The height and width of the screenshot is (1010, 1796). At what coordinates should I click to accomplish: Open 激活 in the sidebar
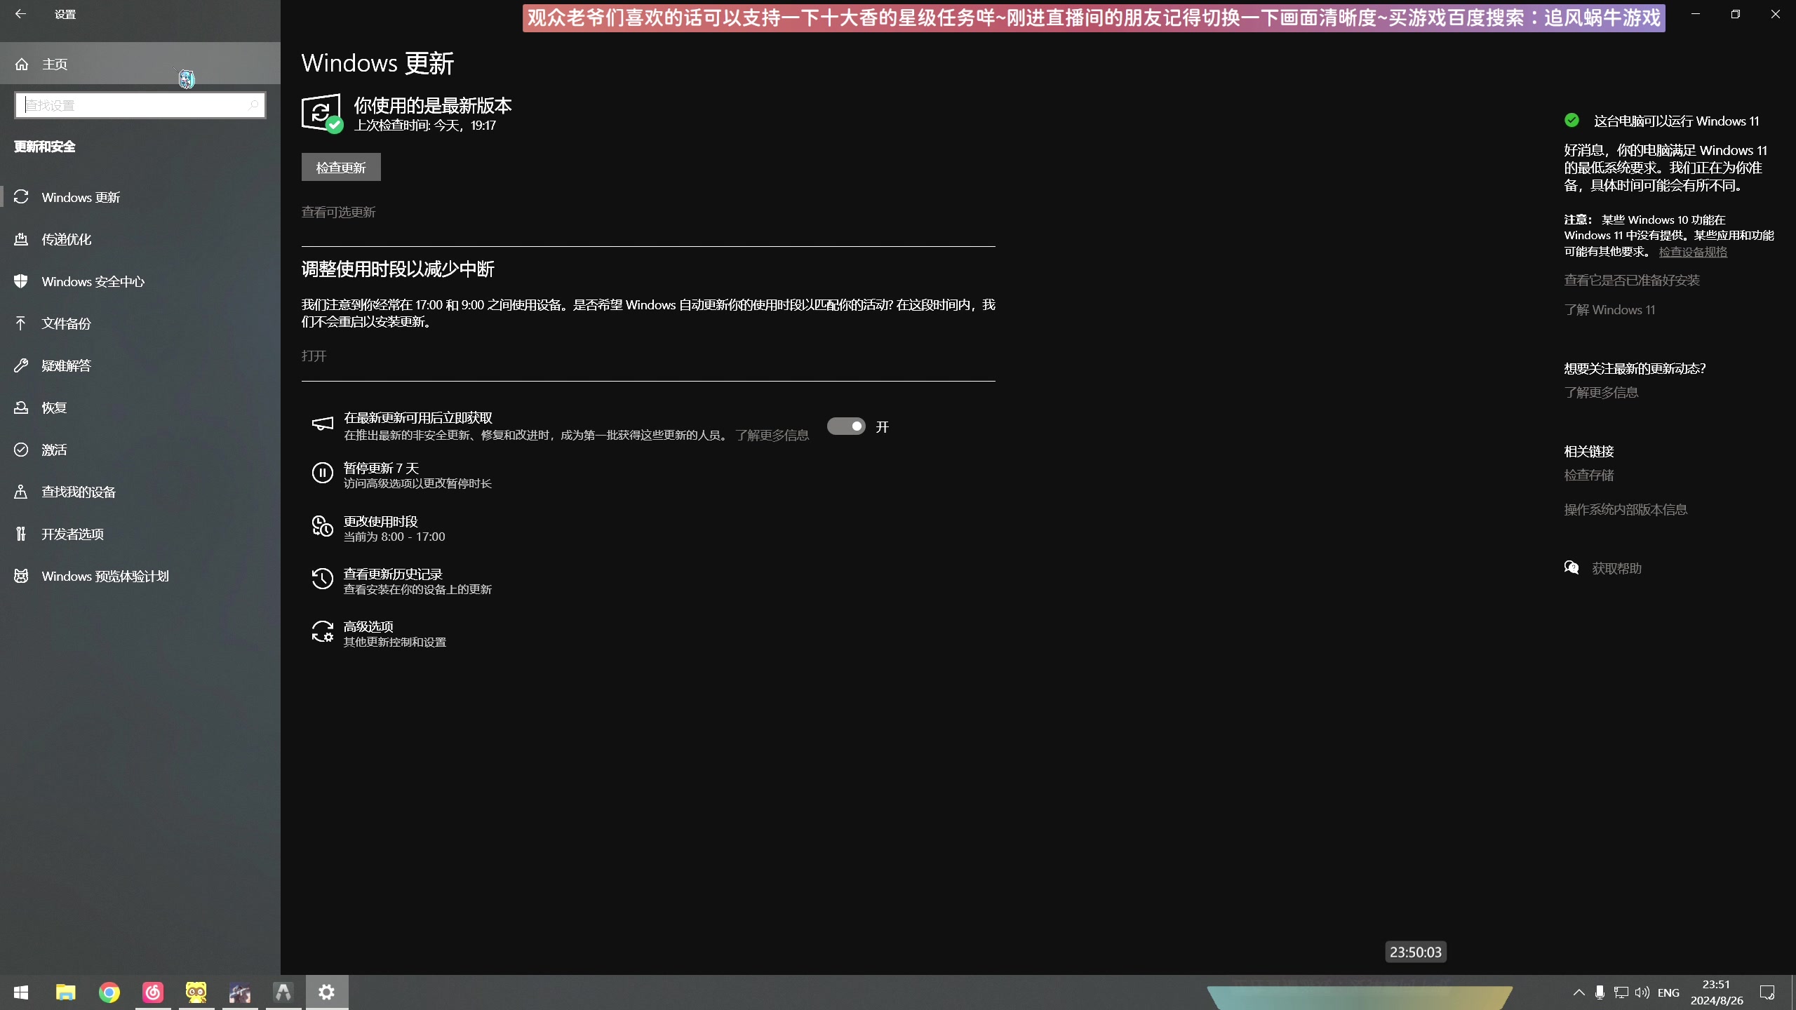pos(140,450)
